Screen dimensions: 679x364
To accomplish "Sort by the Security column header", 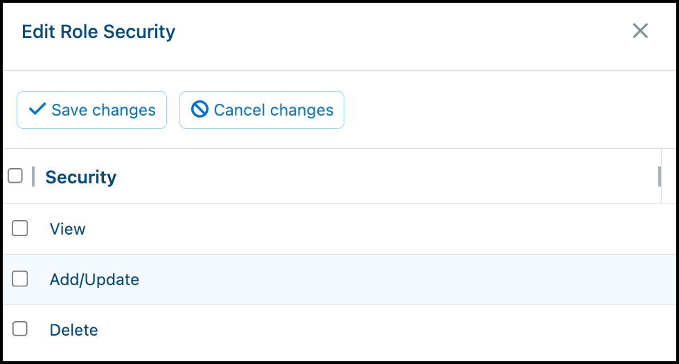I will click(x=81, y=177).
